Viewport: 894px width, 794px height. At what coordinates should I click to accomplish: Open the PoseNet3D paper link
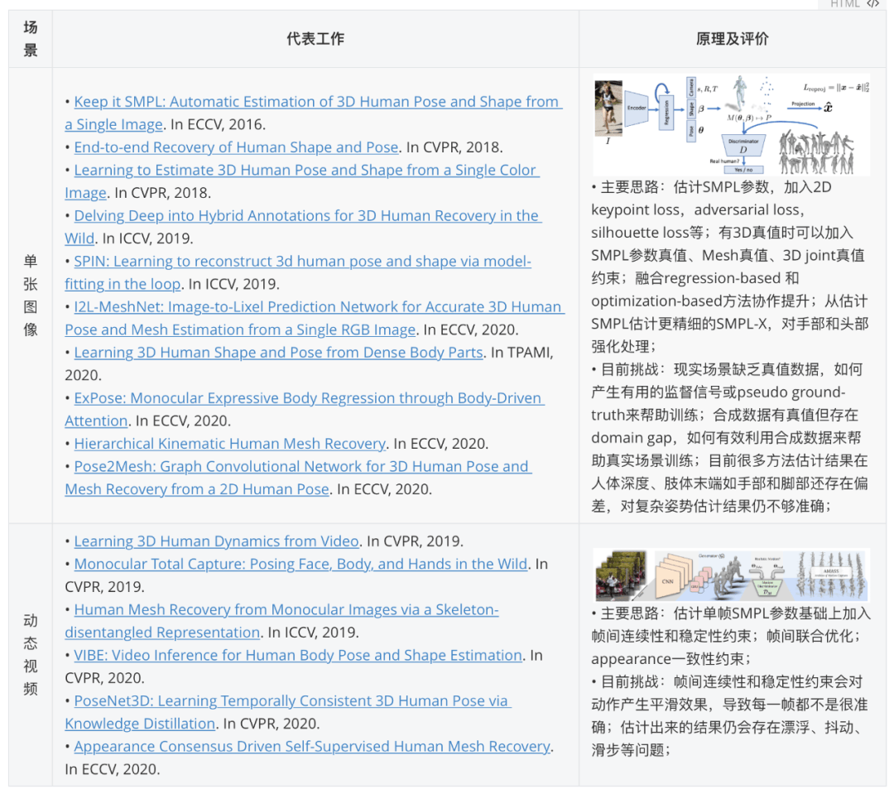292,701
